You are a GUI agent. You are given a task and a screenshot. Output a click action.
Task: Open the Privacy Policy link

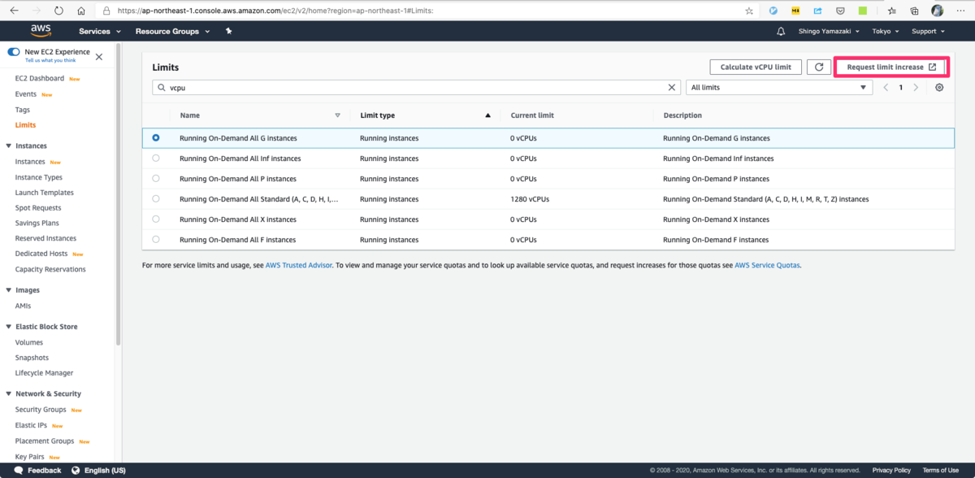coord(891,470)
